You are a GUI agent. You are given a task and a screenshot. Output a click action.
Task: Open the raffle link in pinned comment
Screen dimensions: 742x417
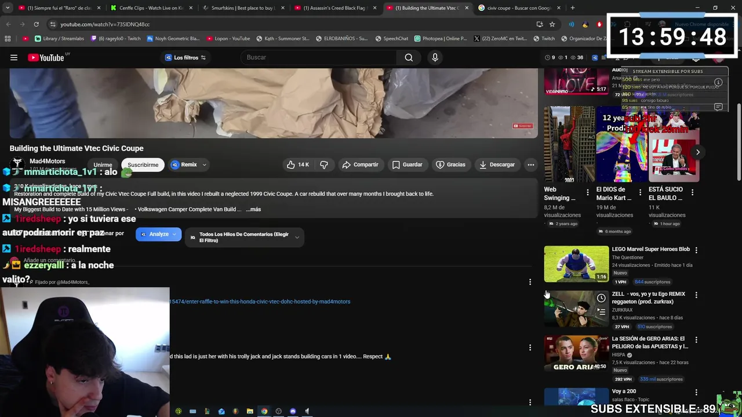pos(260,301)
